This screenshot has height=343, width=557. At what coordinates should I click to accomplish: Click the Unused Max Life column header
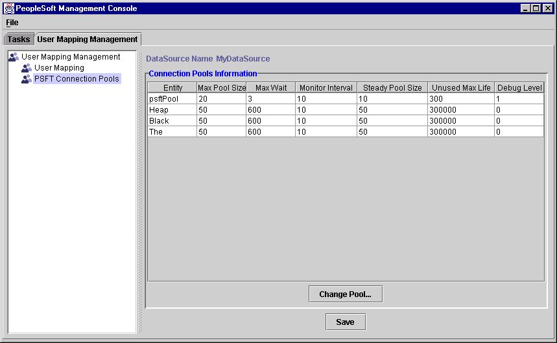click(461, 87)
